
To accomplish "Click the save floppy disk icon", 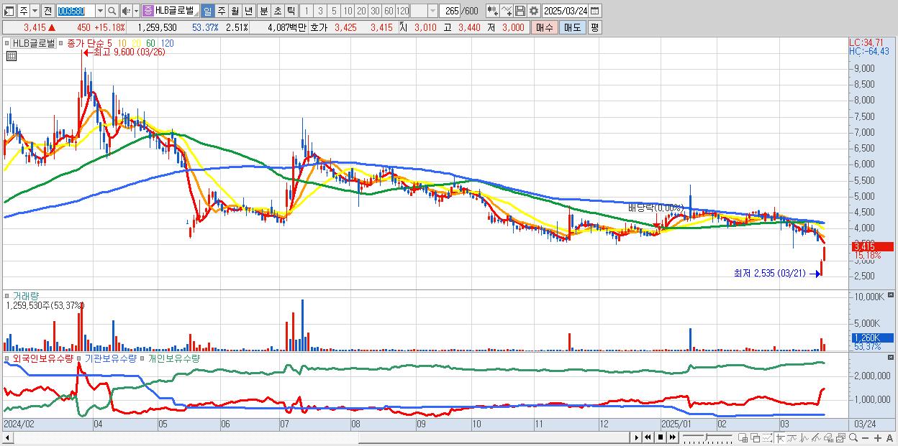I will pos(520,11).
